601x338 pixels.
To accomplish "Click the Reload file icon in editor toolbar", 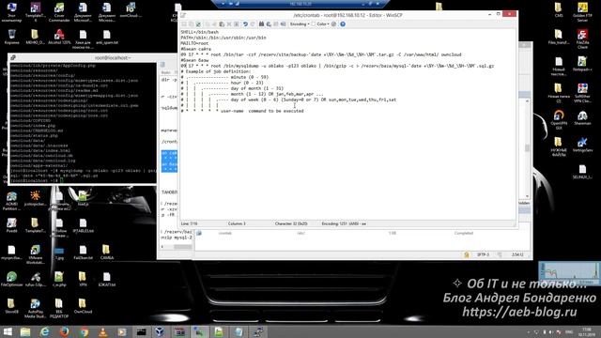I will click(198, 24).
